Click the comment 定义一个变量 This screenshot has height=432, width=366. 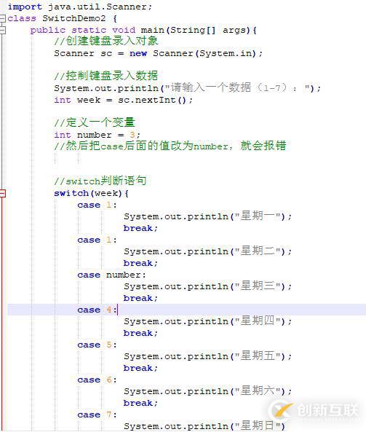[x=95, y=122]
